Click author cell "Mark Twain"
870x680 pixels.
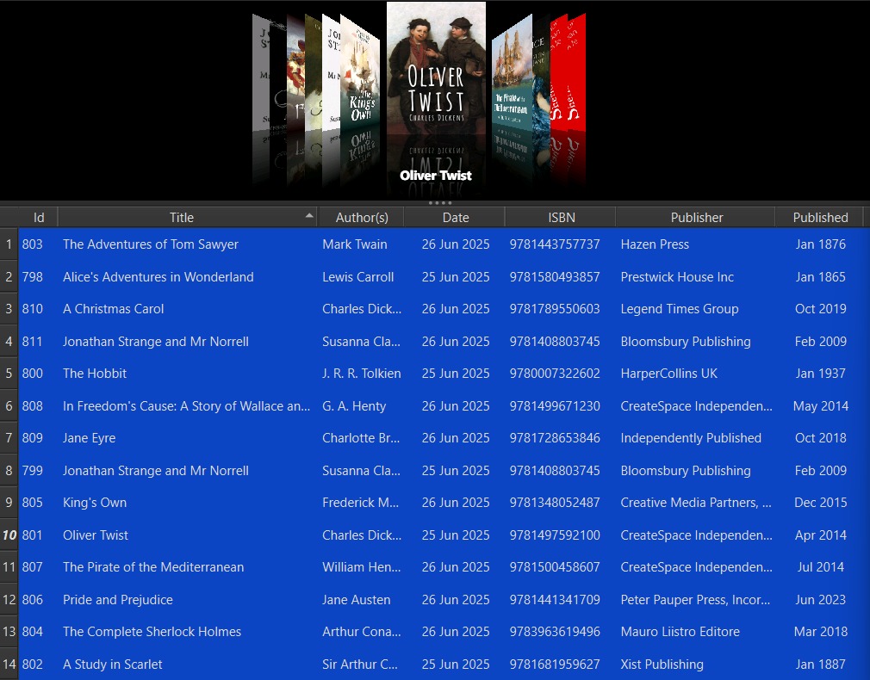click(355, 244)
